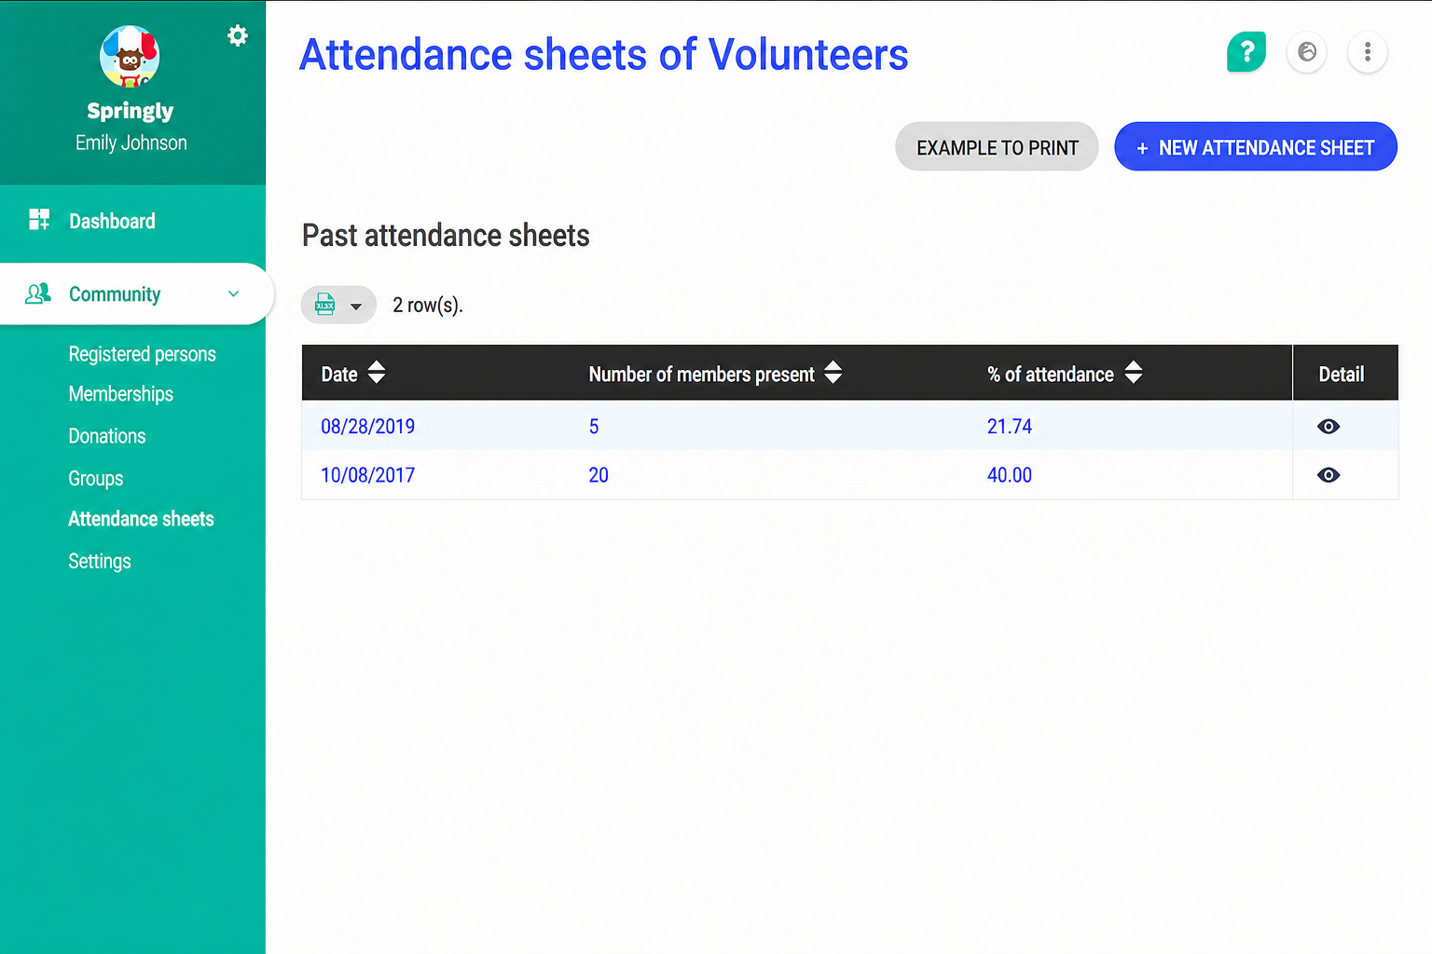Go to Registered persons menu item

[142, 354]
